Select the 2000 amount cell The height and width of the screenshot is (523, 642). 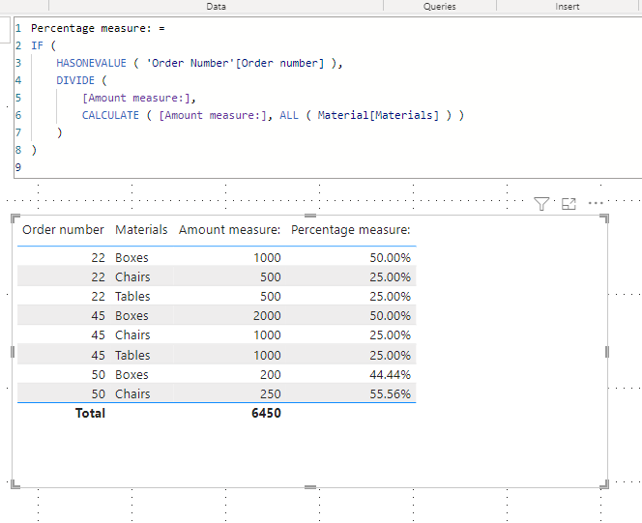267,315
